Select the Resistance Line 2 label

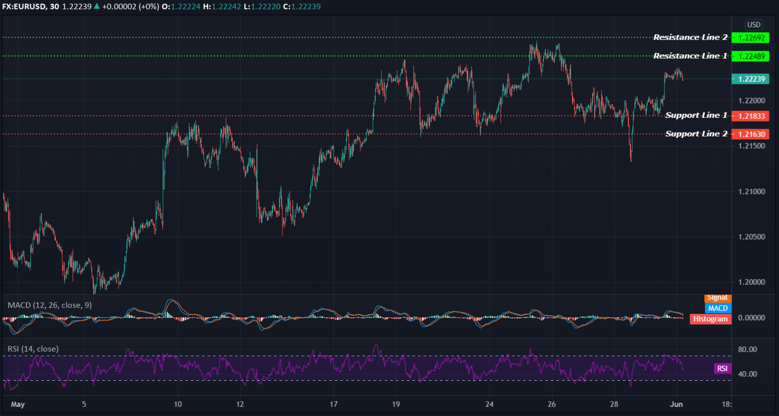pyautogui.click(x=690, y=37)
